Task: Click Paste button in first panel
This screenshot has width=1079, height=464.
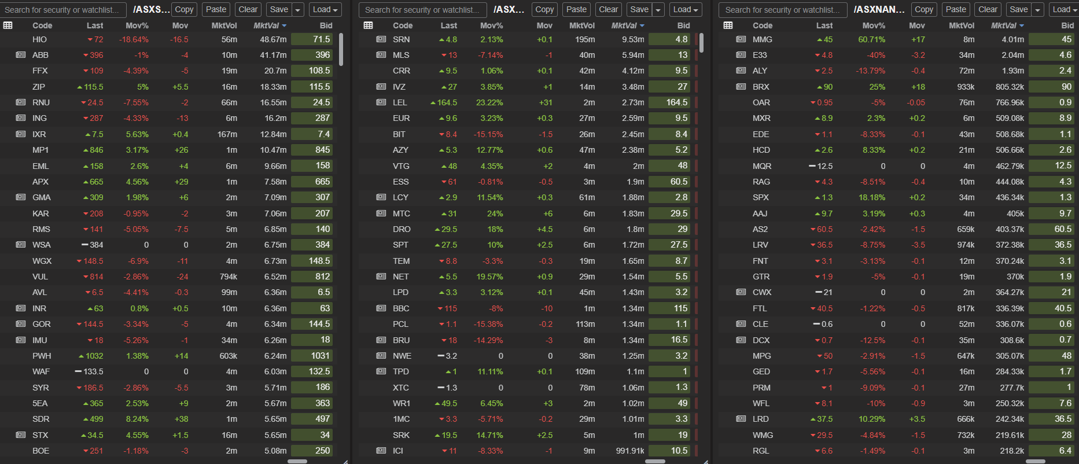Action: click(216, 10)
